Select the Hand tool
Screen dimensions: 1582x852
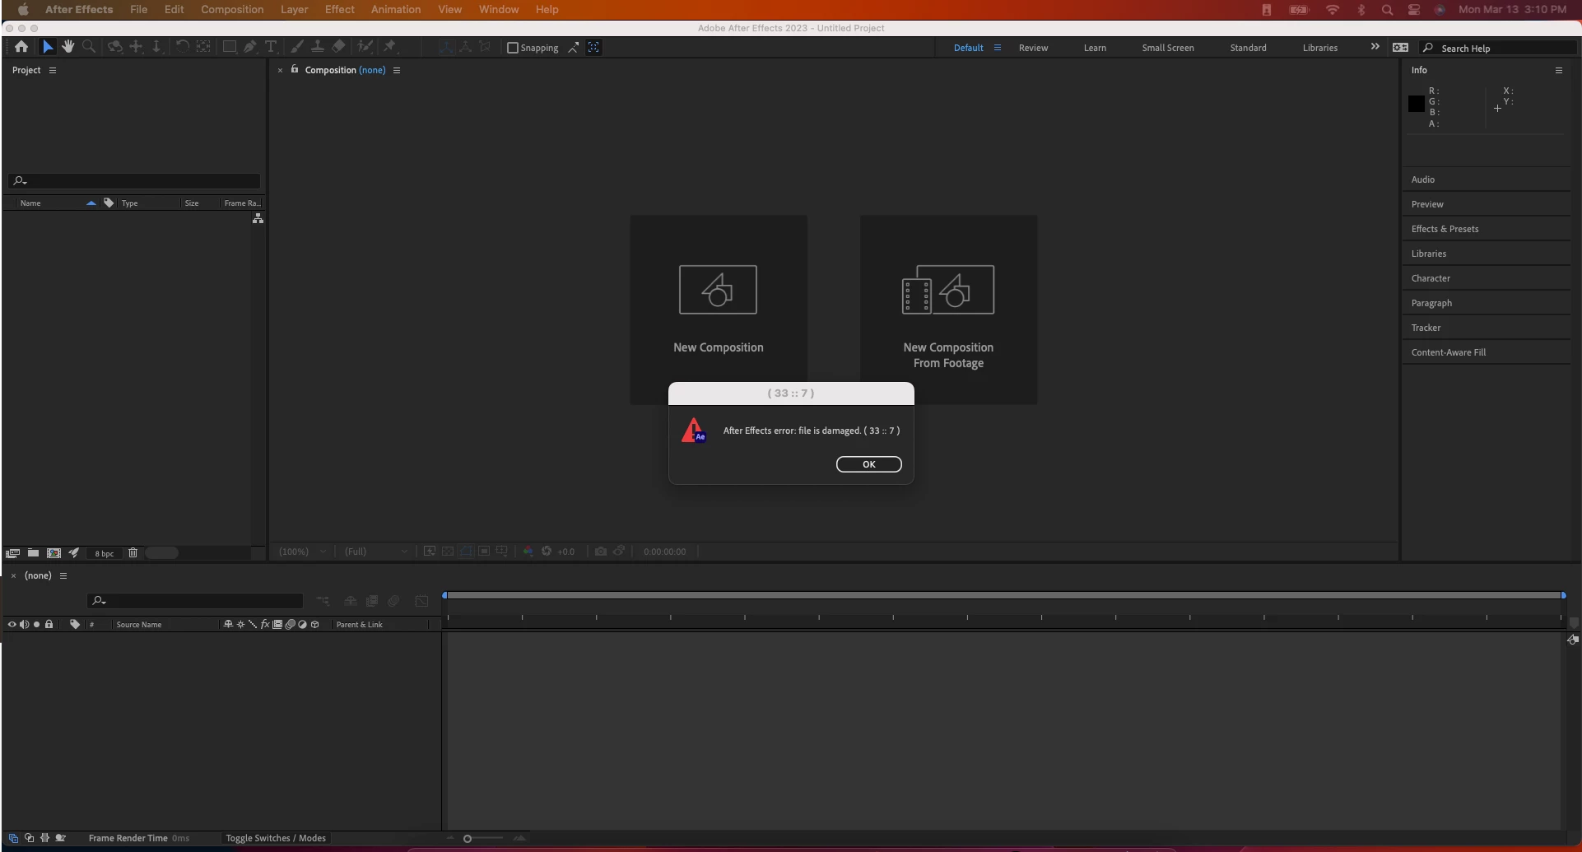click(68, 47)
